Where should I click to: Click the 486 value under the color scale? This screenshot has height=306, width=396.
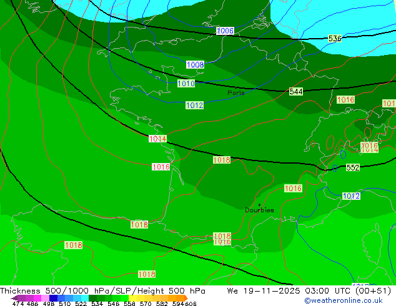click(32, 304)
